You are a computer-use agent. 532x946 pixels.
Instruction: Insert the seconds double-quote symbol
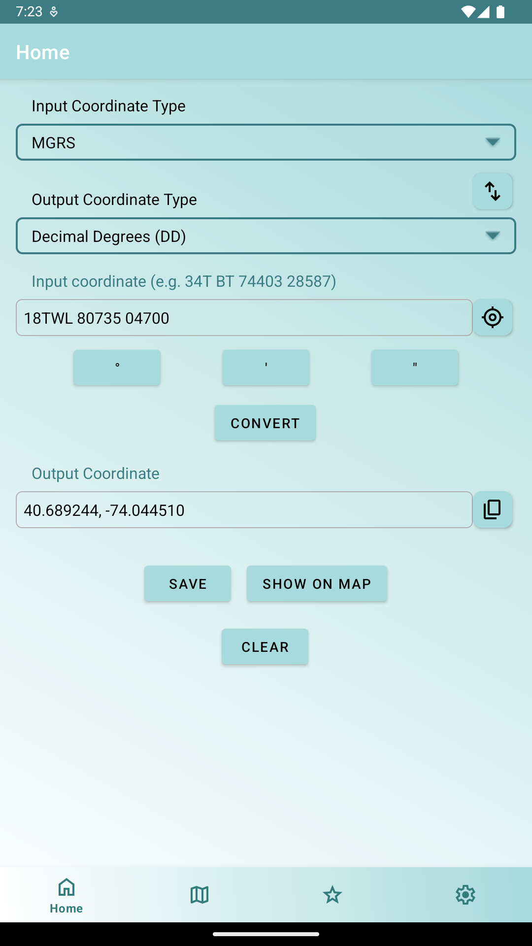coord(415,368)
